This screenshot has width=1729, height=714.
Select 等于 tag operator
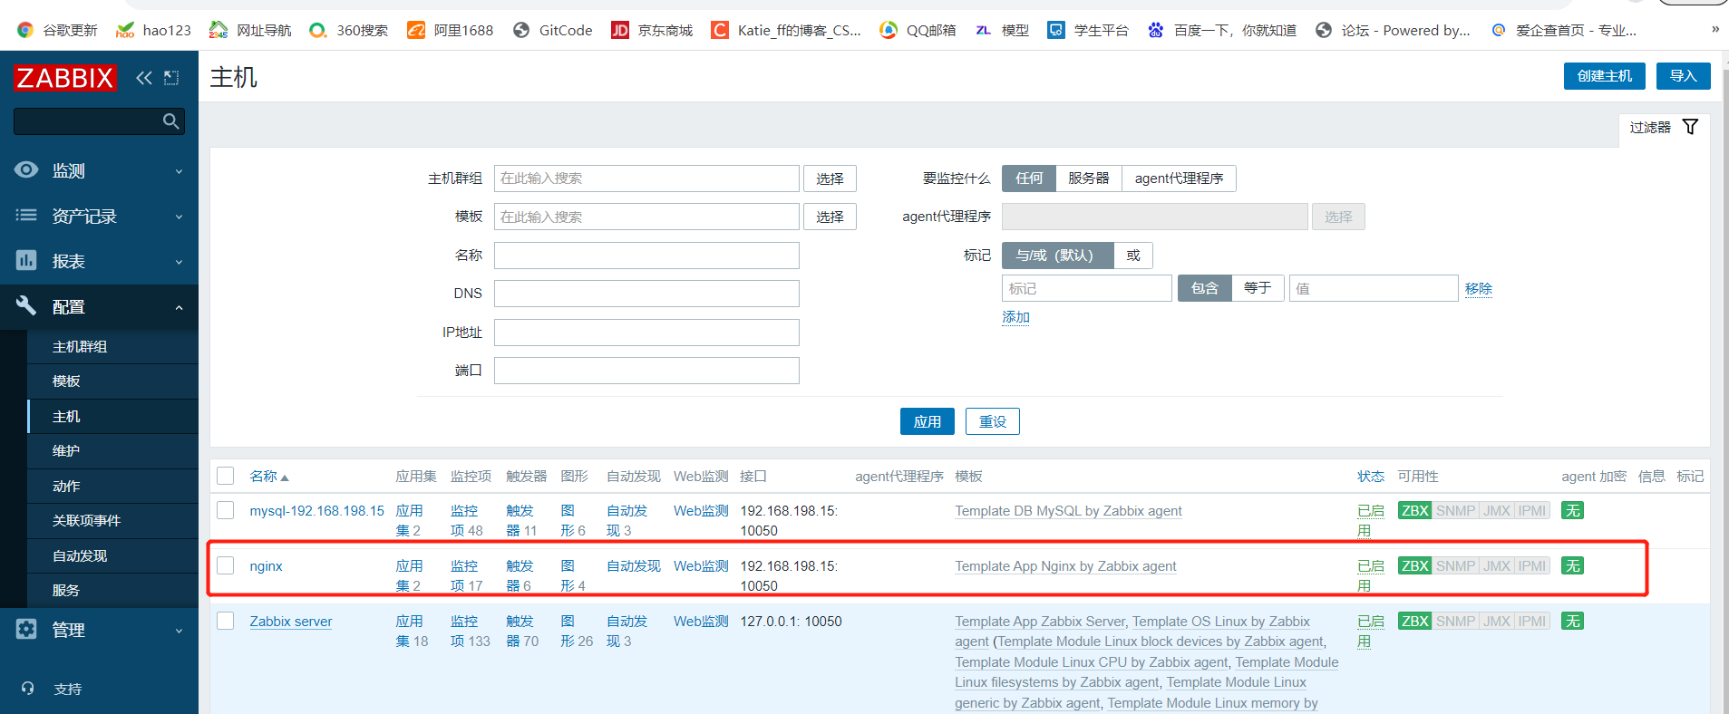(x=1258, y=288)
